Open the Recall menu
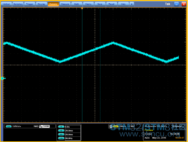The height and width of the screenshot is (142, 188). click(x=111, y=4)
